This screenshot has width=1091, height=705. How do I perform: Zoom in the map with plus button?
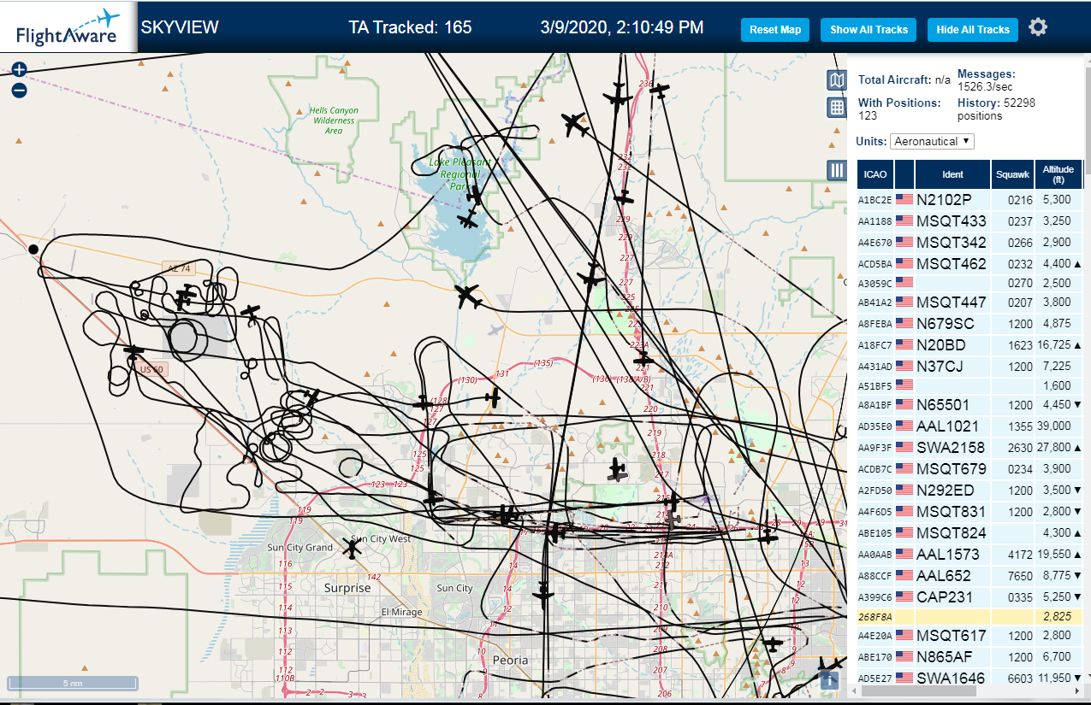click(x=19, y=69)
